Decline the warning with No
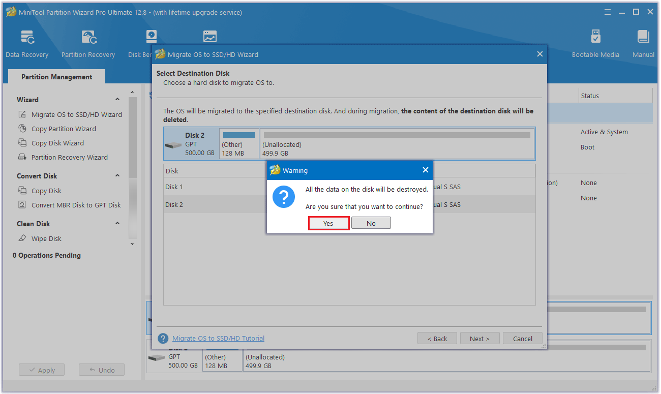661x394 pixels. 371,223
